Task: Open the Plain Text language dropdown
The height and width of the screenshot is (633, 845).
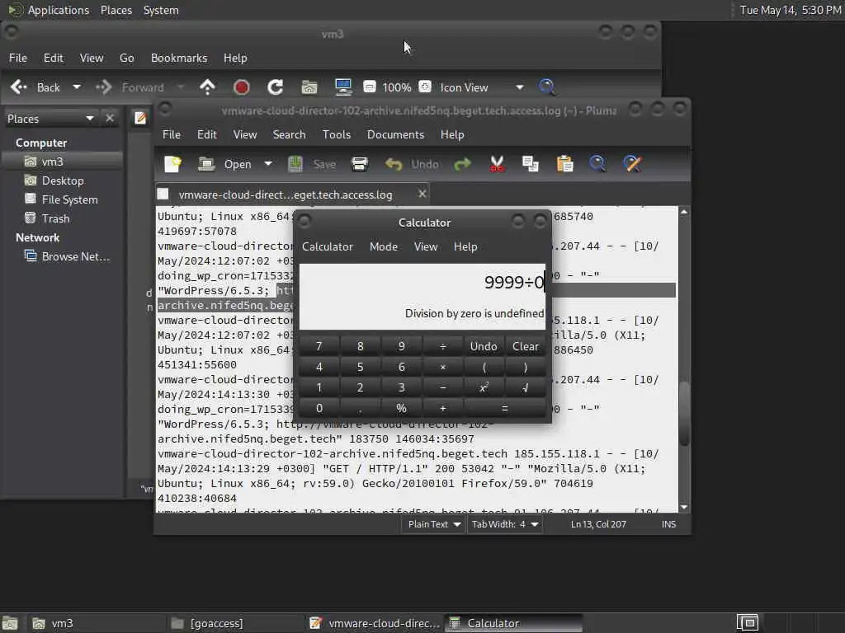Action: click(x=434, y=524)
